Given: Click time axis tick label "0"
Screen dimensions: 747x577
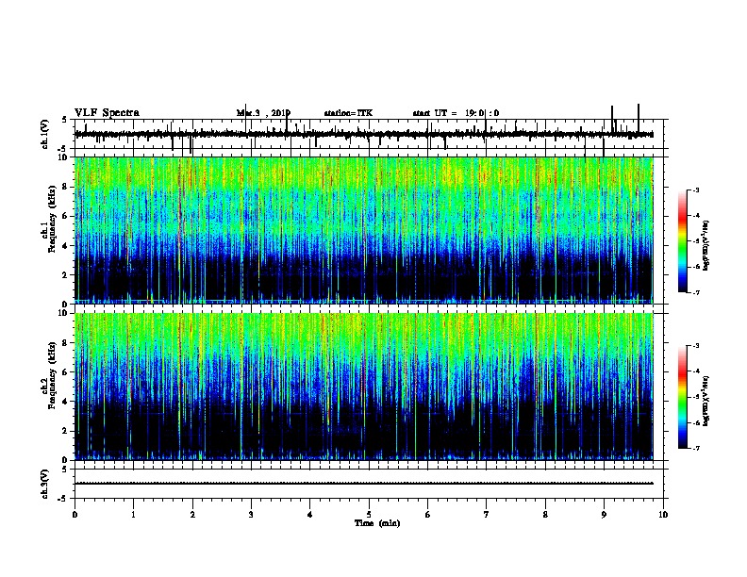Looking at the screenshot, I should (75, 515).
